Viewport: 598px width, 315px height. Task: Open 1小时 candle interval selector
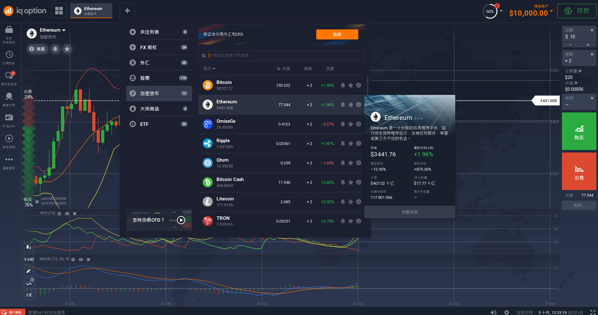(x=29, y=260)
